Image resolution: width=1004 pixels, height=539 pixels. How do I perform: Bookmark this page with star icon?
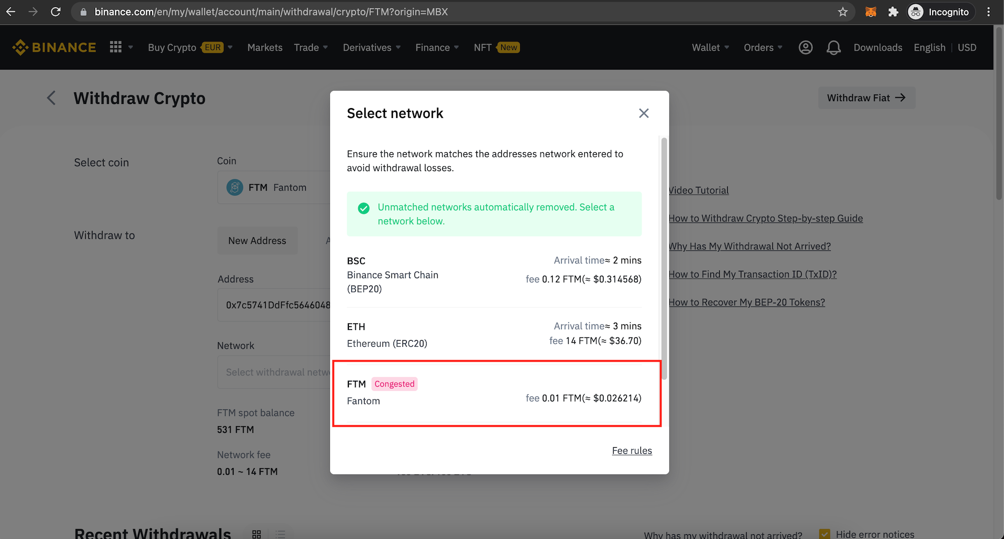(843, 12)
